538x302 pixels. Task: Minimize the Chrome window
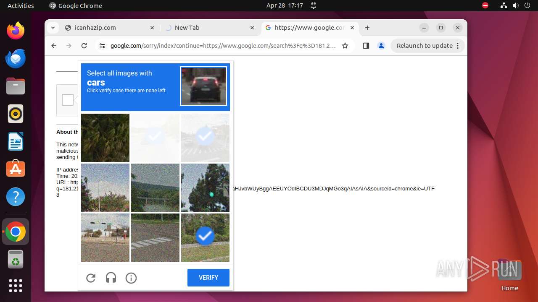click(x=424, y=28)
